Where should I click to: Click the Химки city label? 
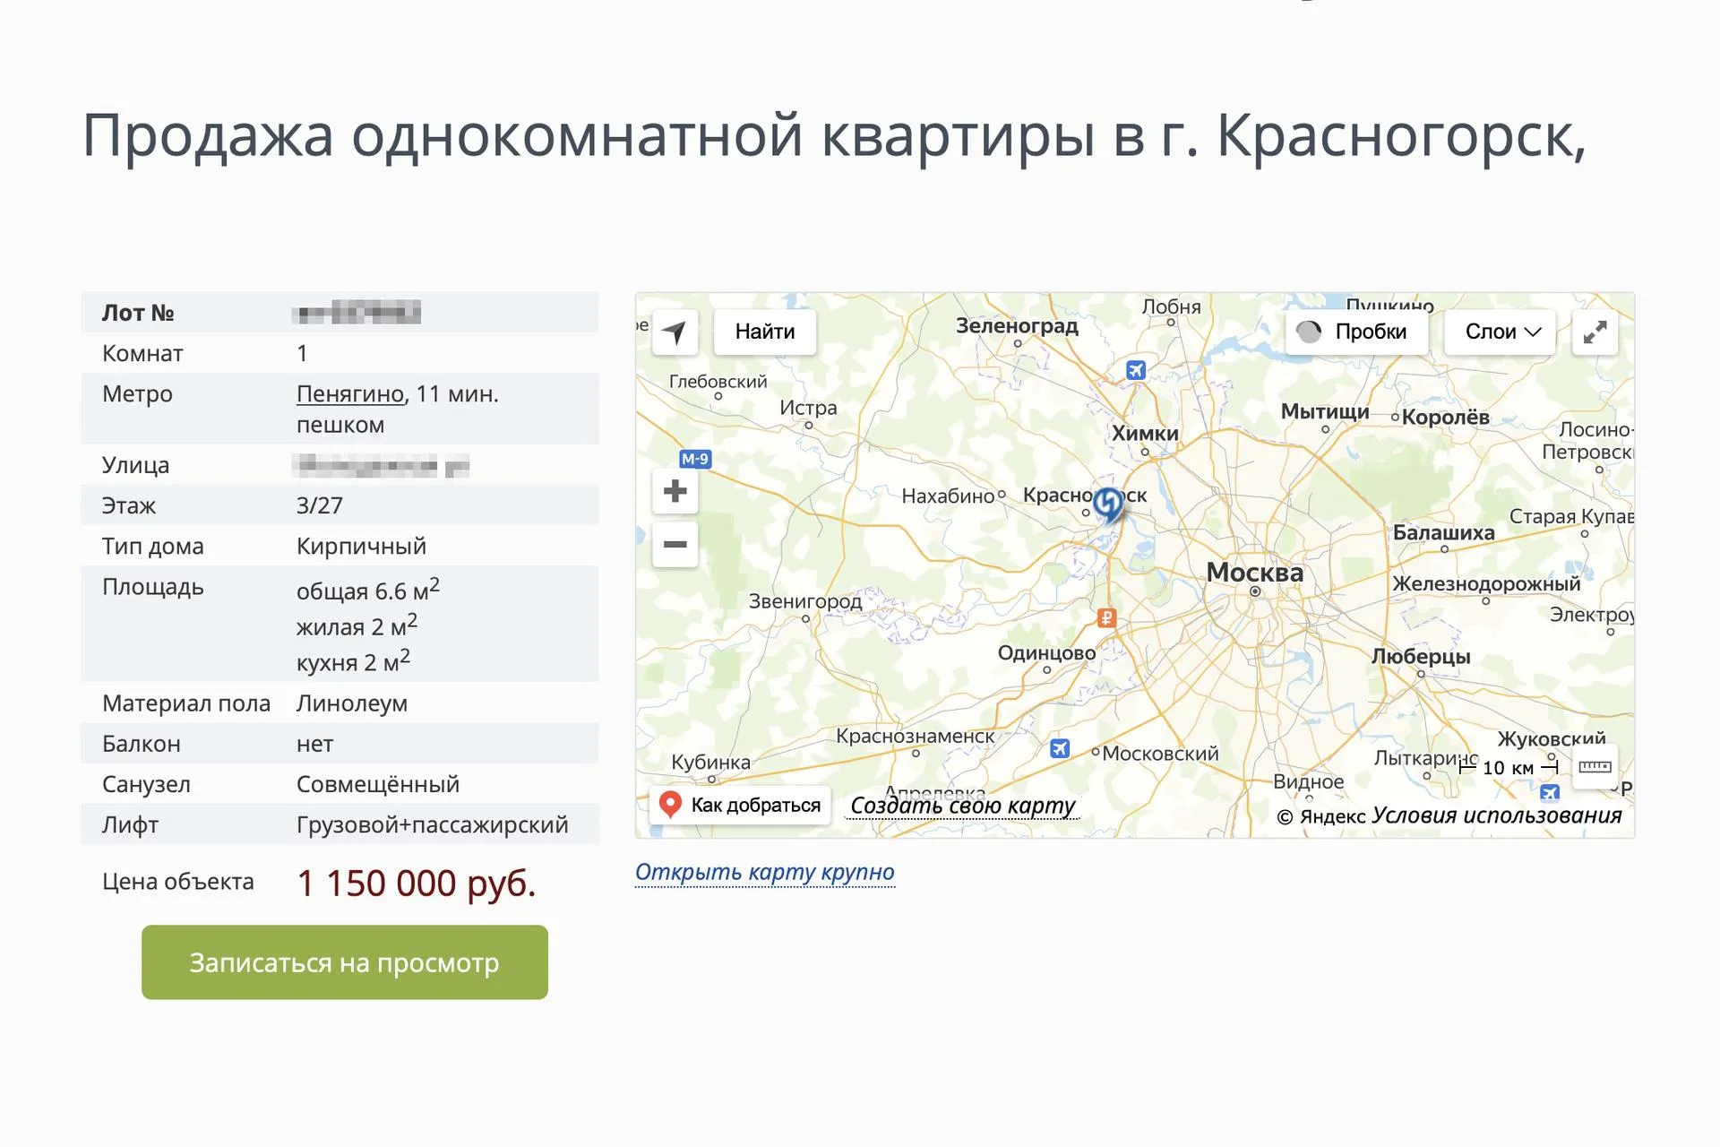[1145, 433]
